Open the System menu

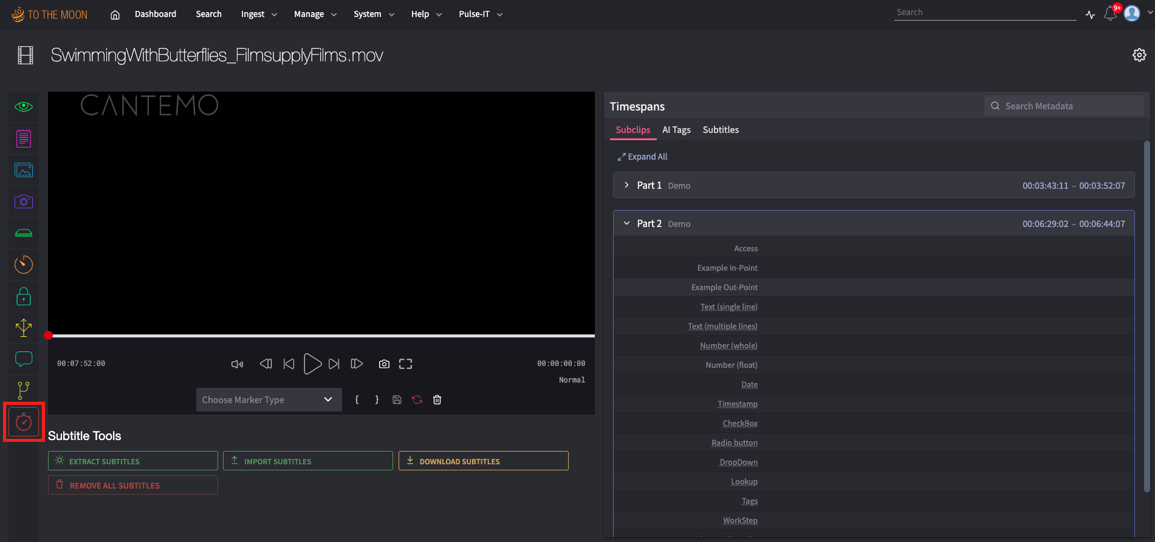[374, 14]
